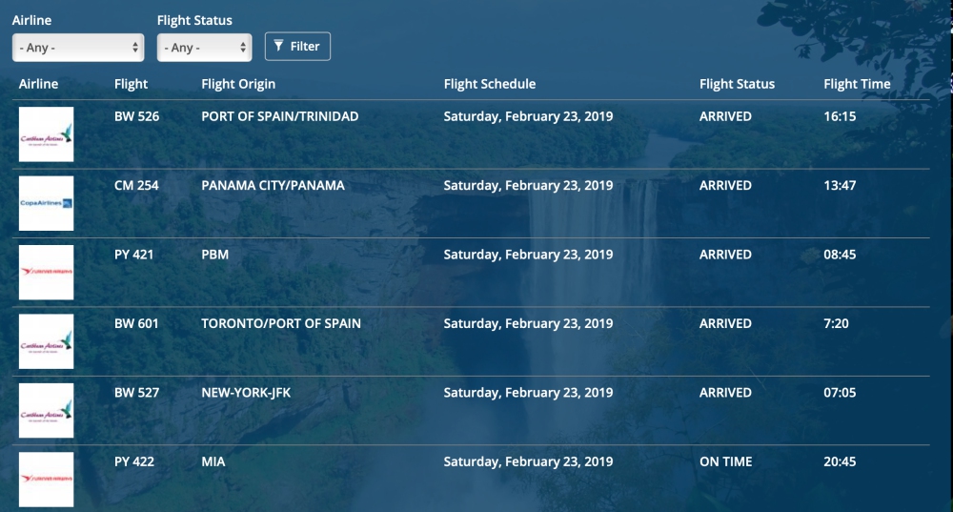Expand the Flight Status filter dropdown

204,47
